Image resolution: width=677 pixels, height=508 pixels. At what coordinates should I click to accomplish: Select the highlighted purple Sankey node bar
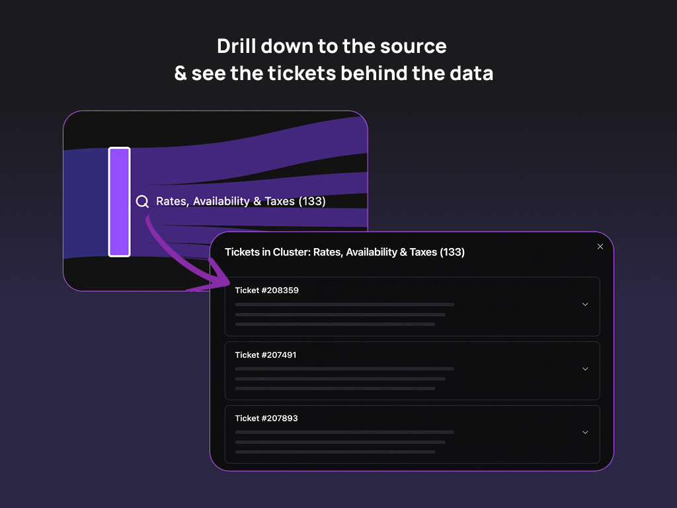click(x=119, y=202)
